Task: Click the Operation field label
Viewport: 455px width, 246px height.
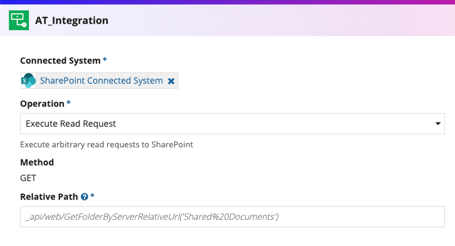Action: coord(42,104)
